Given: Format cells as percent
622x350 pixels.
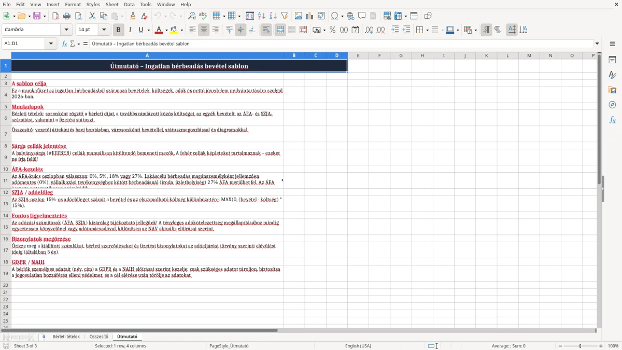Looking at the screenshot, I should point(332,30).
